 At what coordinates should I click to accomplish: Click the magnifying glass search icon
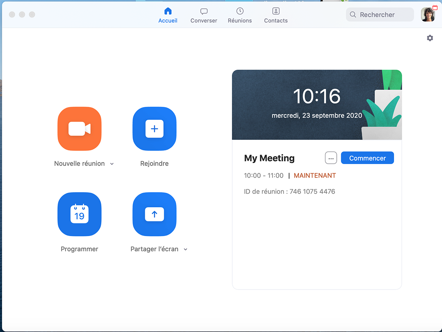tap(353, 15)
